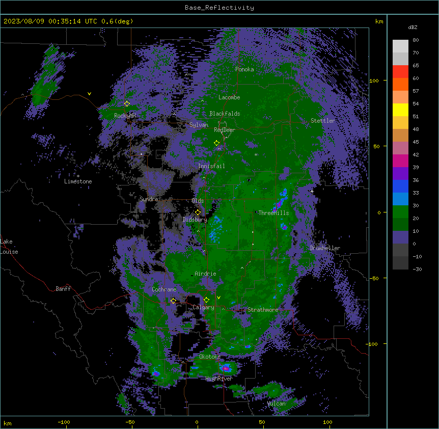Click the asterisk marker above Limestone
The height and width of the screenshot is (429, 439).
pos(78,176)
